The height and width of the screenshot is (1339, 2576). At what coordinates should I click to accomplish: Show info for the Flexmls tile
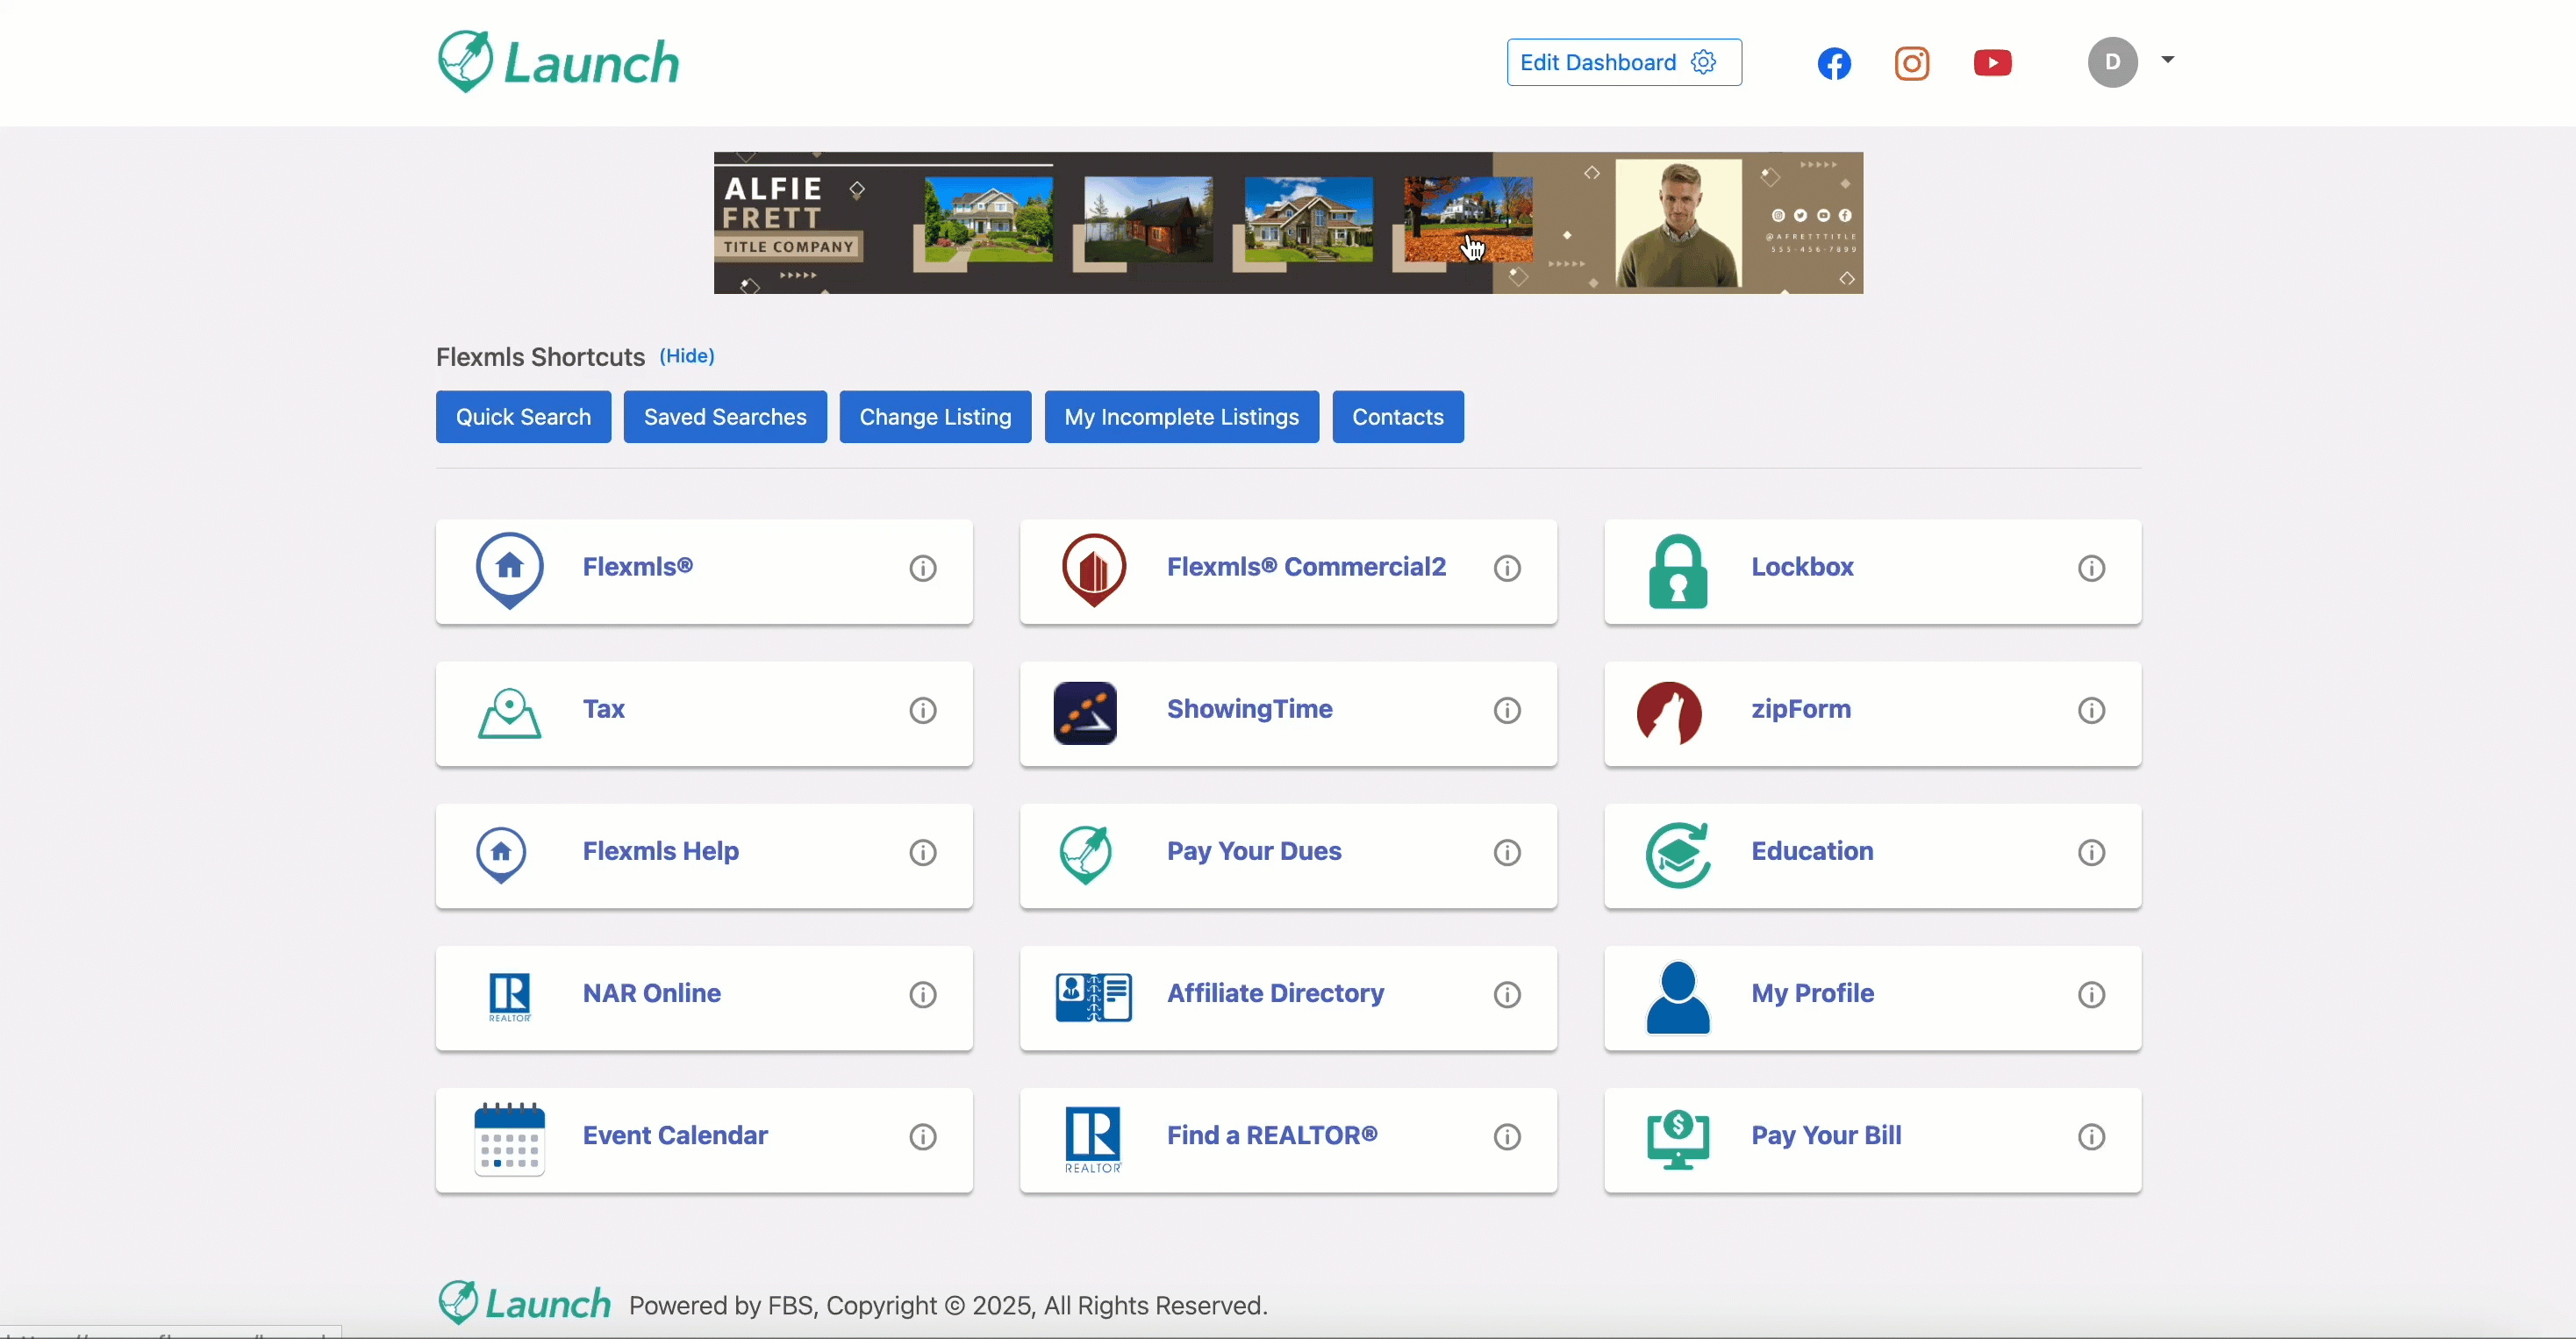tap(922, 568)
